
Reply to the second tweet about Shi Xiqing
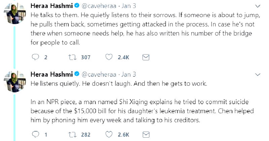[35, 135]
